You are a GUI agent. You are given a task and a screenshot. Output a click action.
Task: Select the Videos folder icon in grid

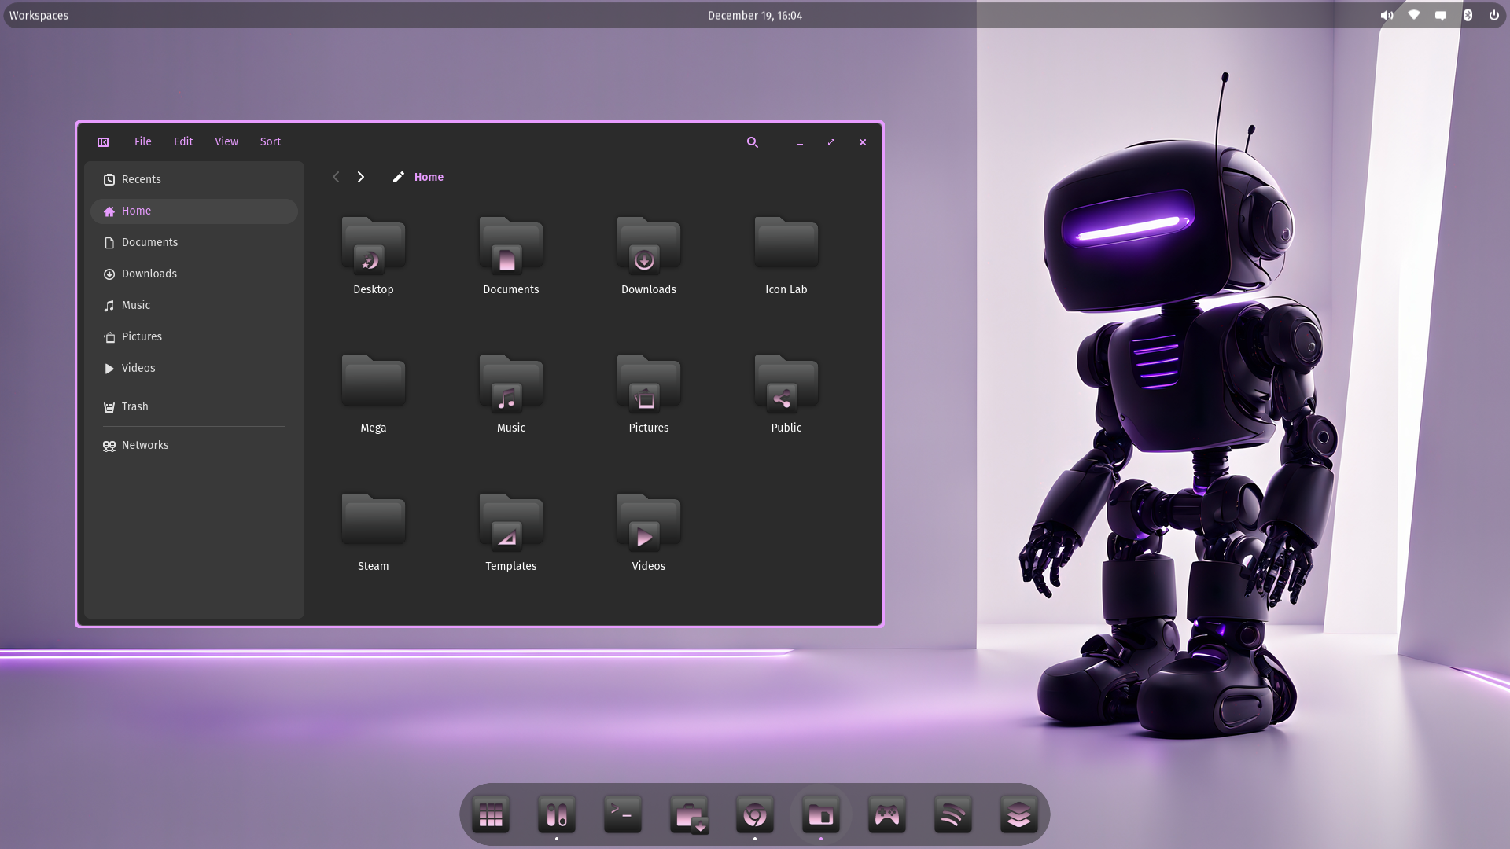tap(649, 521)
